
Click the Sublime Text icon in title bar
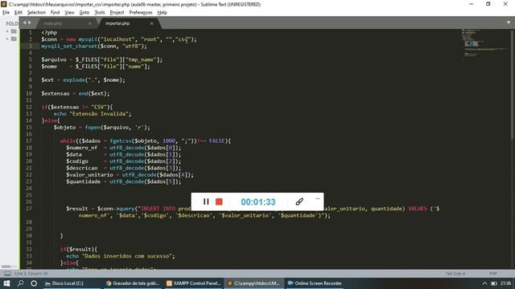(x=4, y=4)
